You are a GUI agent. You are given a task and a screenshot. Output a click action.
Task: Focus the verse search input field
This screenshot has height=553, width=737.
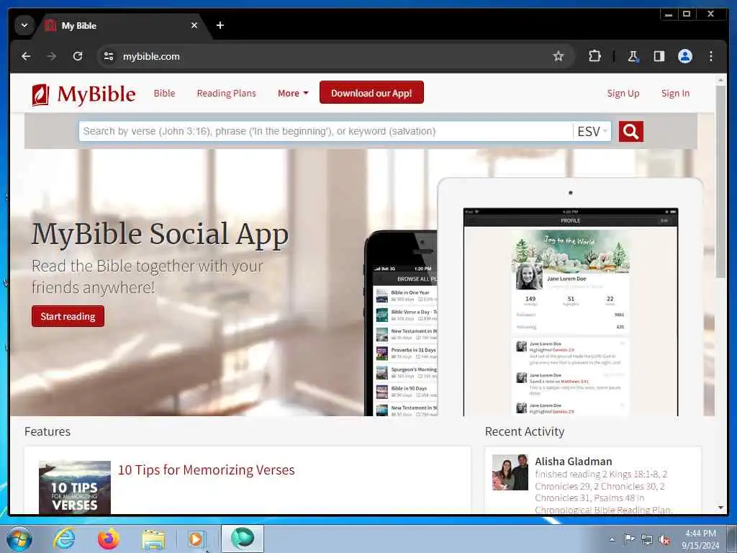pyautogui.click(x=325, y=131)
